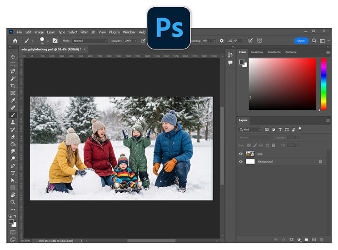Select the Eraser tool
The height and width of the screenshot is (250, 338).
tap(13, 137)
